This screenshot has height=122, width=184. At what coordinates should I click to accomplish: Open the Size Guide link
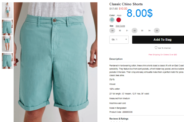[120, 26]
